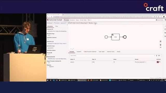Click the Camunda Cockpit logo

tap(54, 20)
